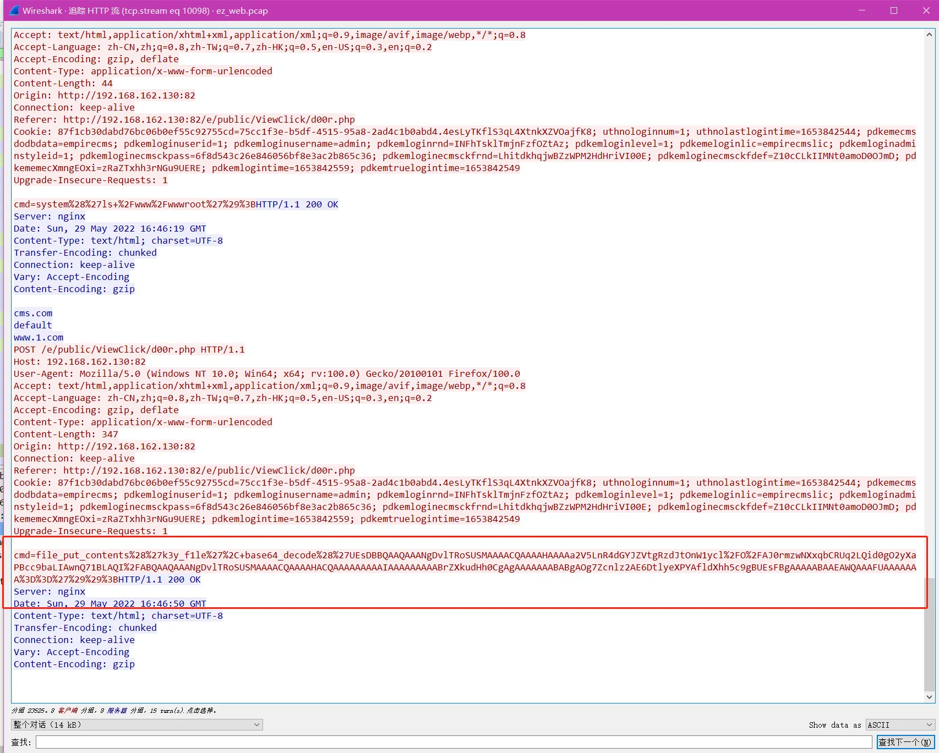Click the Content-Length: 347 header line
939x753 pixels.
click(66, 434)
